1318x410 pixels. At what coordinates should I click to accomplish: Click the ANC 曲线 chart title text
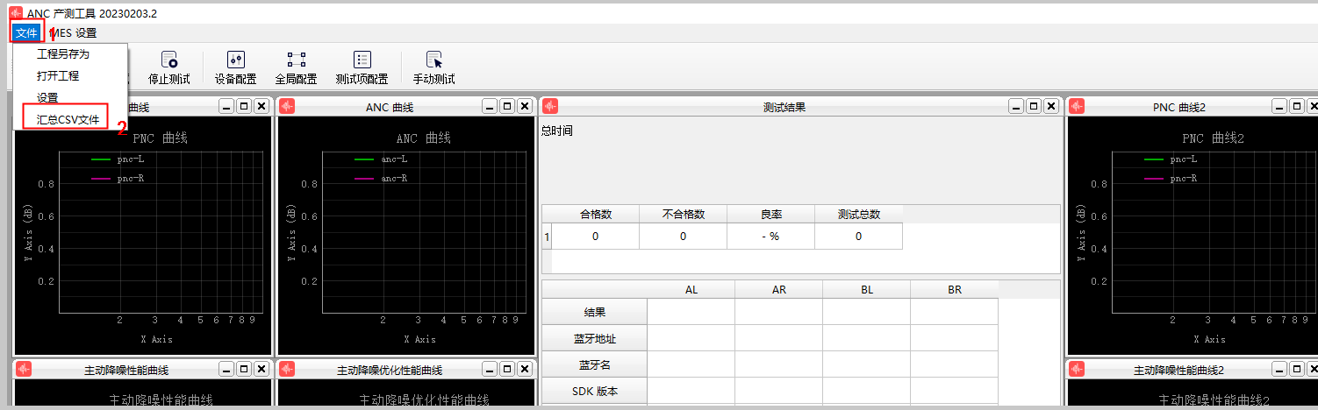[423, 138]
